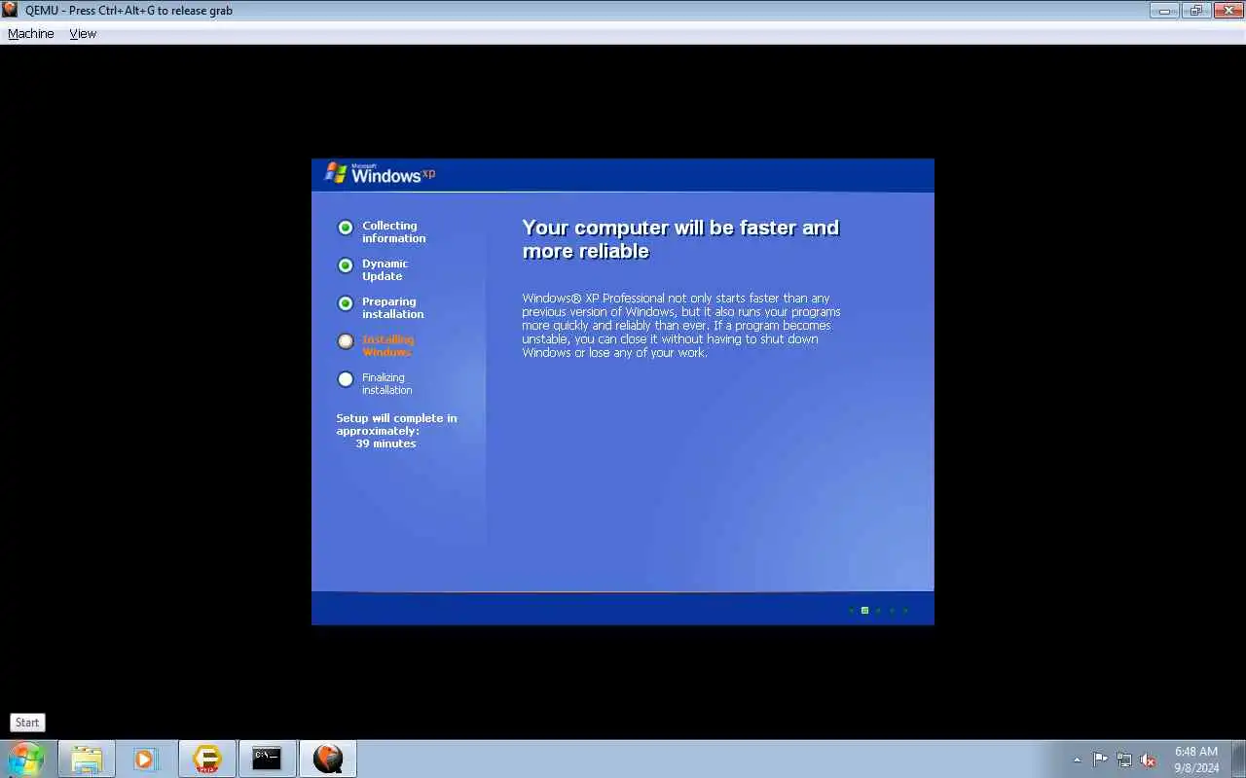Click the yellow round app icon in taskbar

(206, 759)
